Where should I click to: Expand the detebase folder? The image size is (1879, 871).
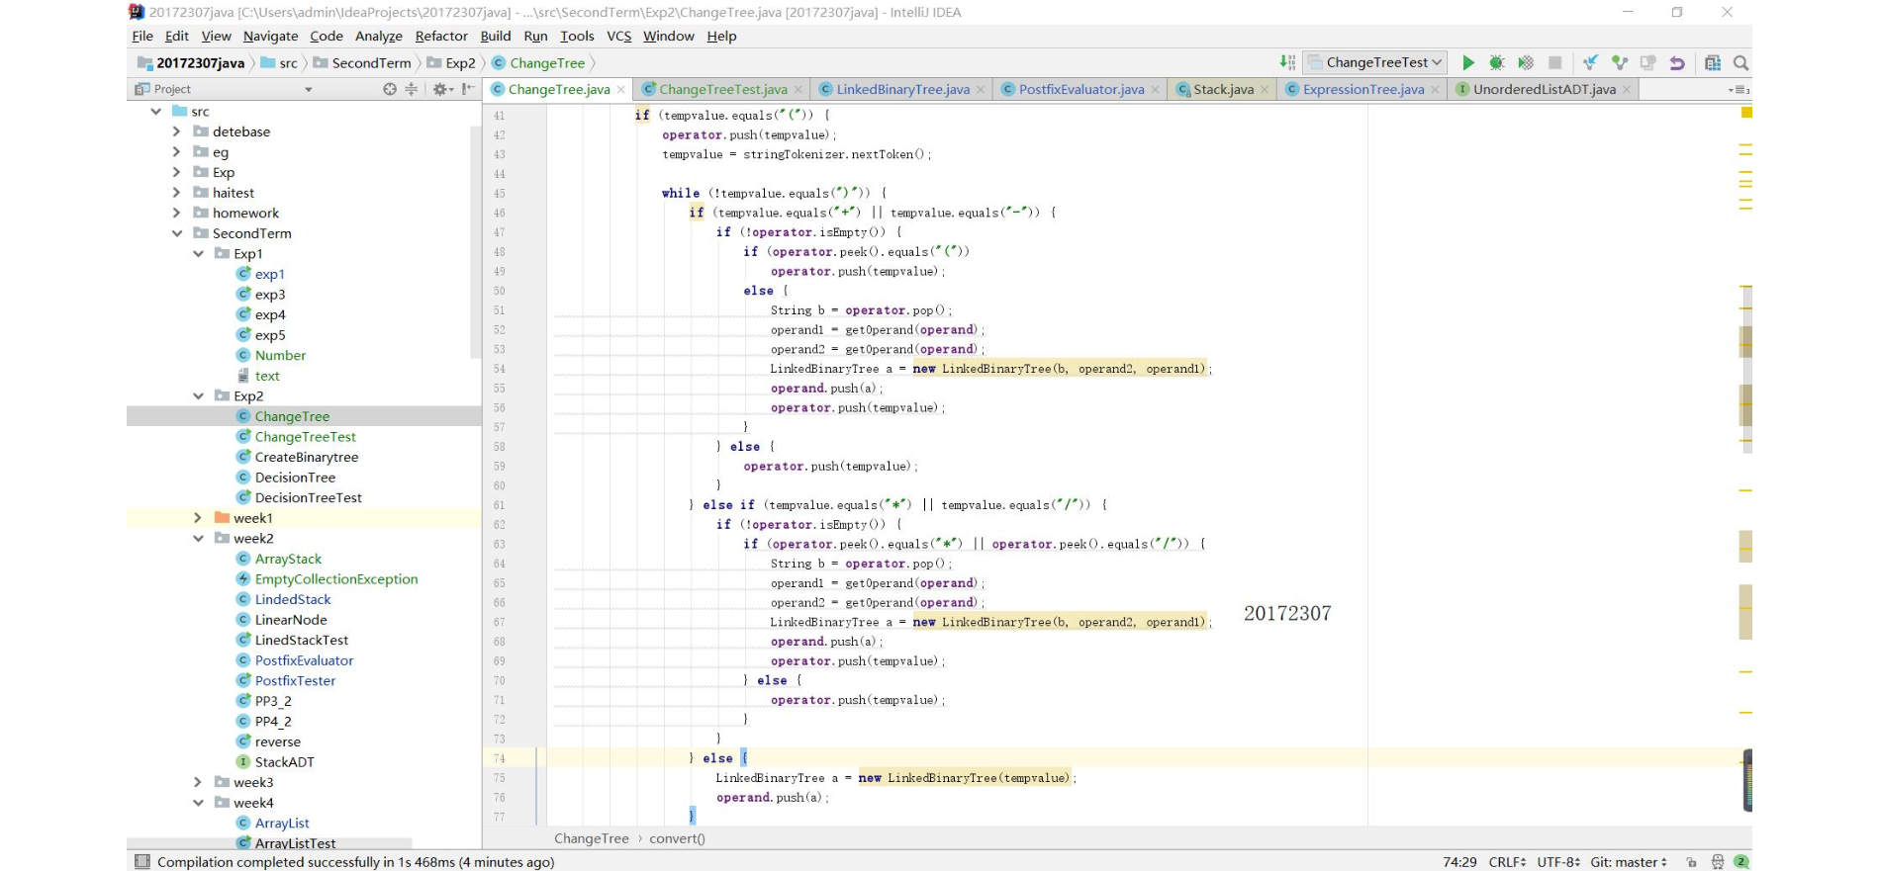(176, 131)
